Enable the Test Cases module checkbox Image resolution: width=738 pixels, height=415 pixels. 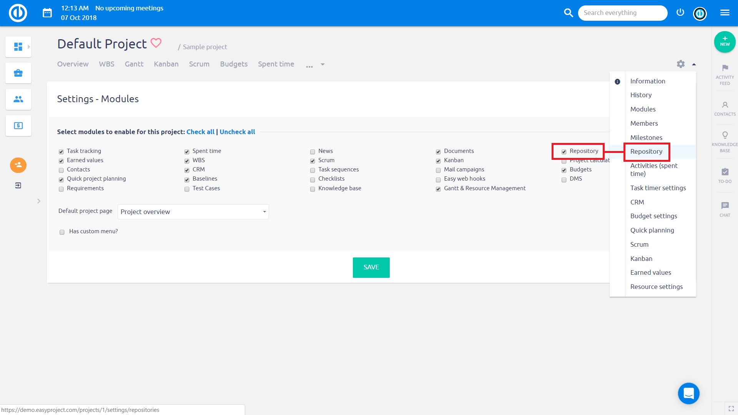[x=187, y=189]
